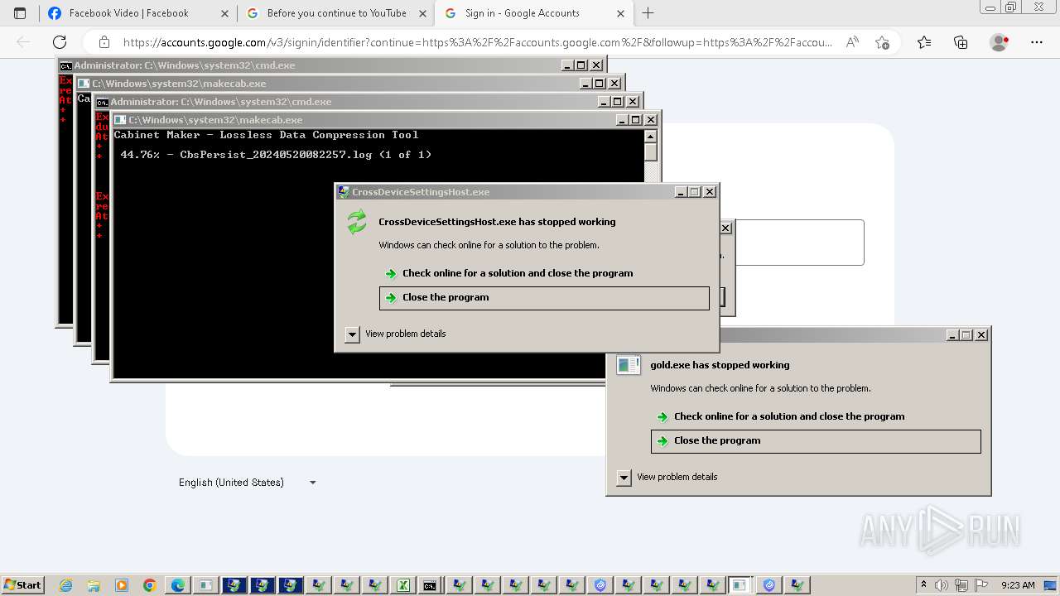This screenshot has width=1060, height=596.
Task: Focus the accounts.google.com address bar
Action: click(x=478, y=42)
